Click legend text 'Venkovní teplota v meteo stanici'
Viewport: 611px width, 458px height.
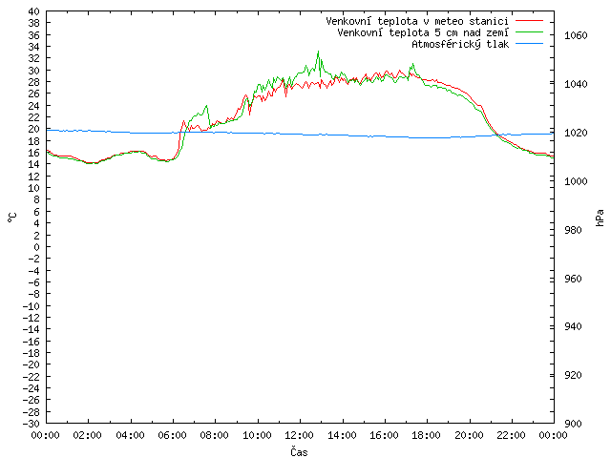click(417, 21)
